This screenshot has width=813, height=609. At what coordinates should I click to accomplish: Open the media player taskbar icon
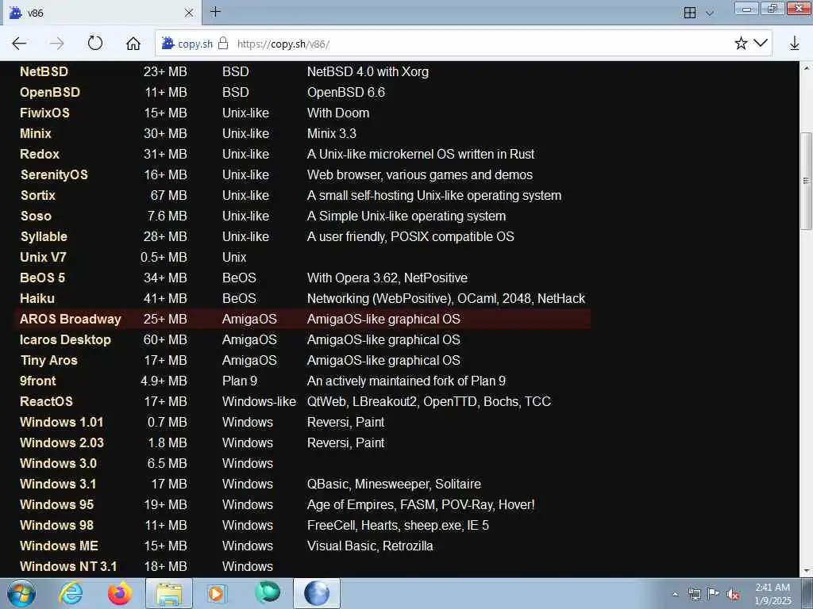tap(216, 593)
